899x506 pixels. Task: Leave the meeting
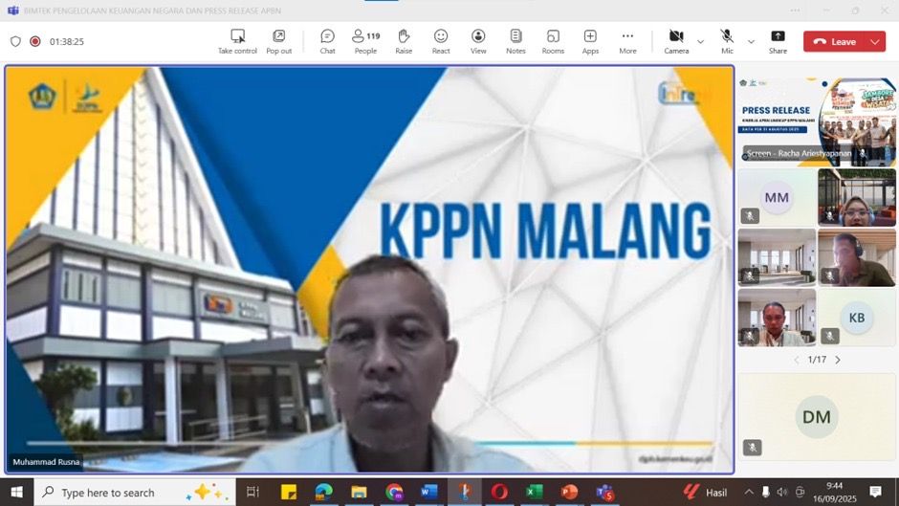836,42
